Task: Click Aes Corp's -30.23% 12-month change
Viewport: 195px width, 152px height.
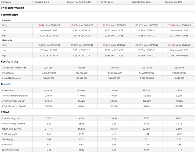Action: click(x=114, y=45)
